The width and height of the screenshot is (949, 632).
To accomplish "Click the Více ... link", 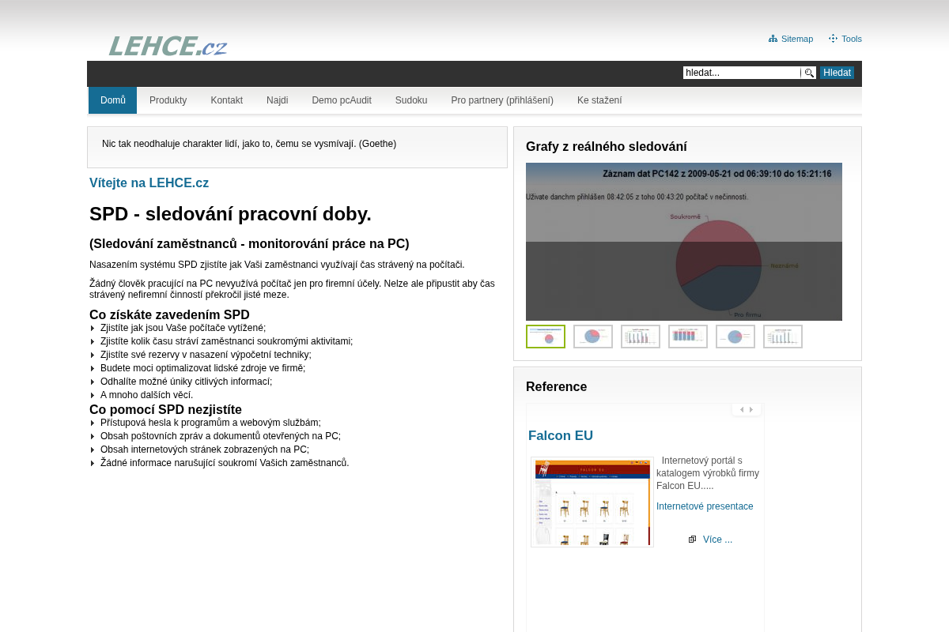I will (717, 540).
